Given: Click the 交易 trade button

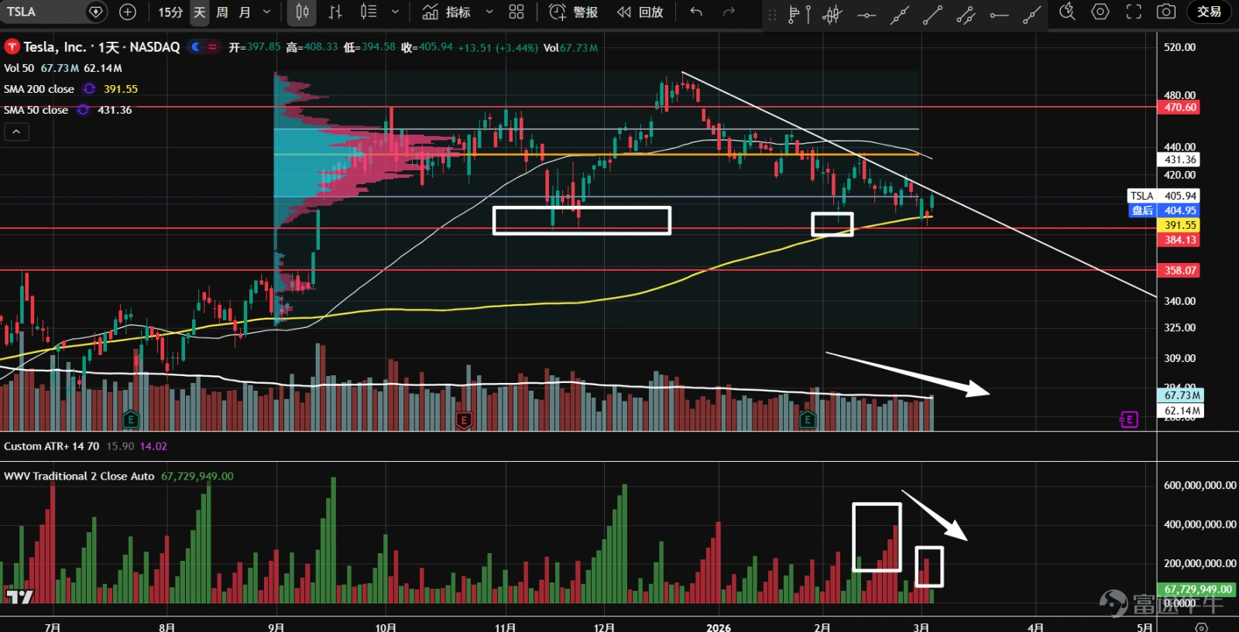Looking at the screenshot, I should pos(1209,12).
